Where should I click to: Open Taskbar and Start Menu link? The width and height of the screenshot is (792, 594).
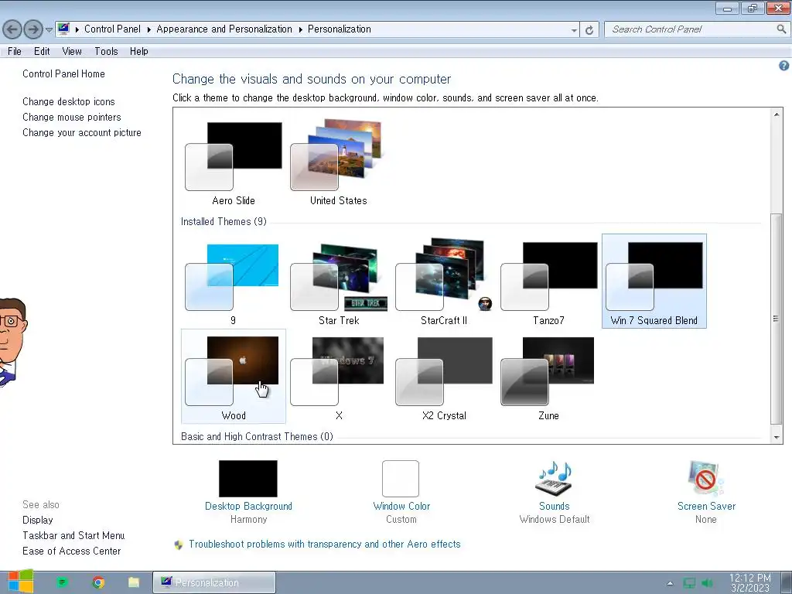73,535
